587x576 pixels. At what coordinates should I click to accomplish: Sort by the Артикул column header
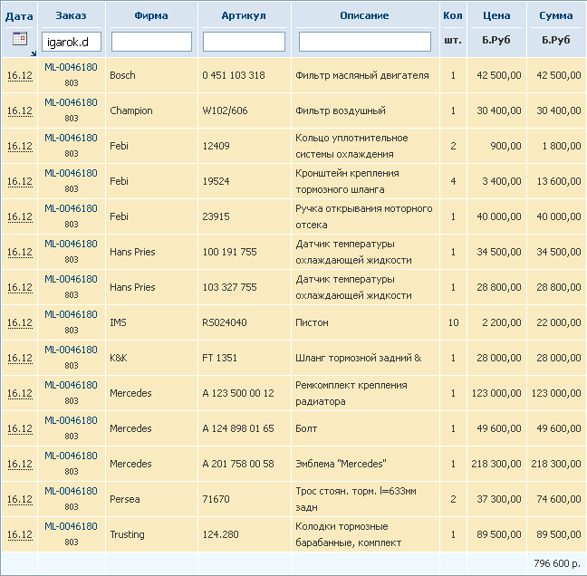pos(244,15)
